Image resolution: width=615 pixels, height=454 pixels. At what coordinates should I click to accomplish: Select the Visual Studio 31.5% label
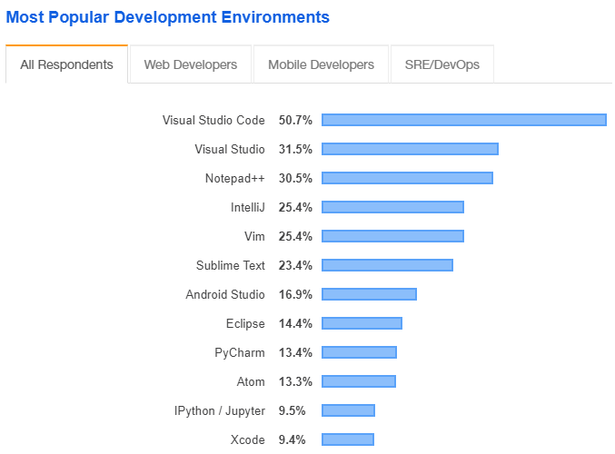point(230,149)
